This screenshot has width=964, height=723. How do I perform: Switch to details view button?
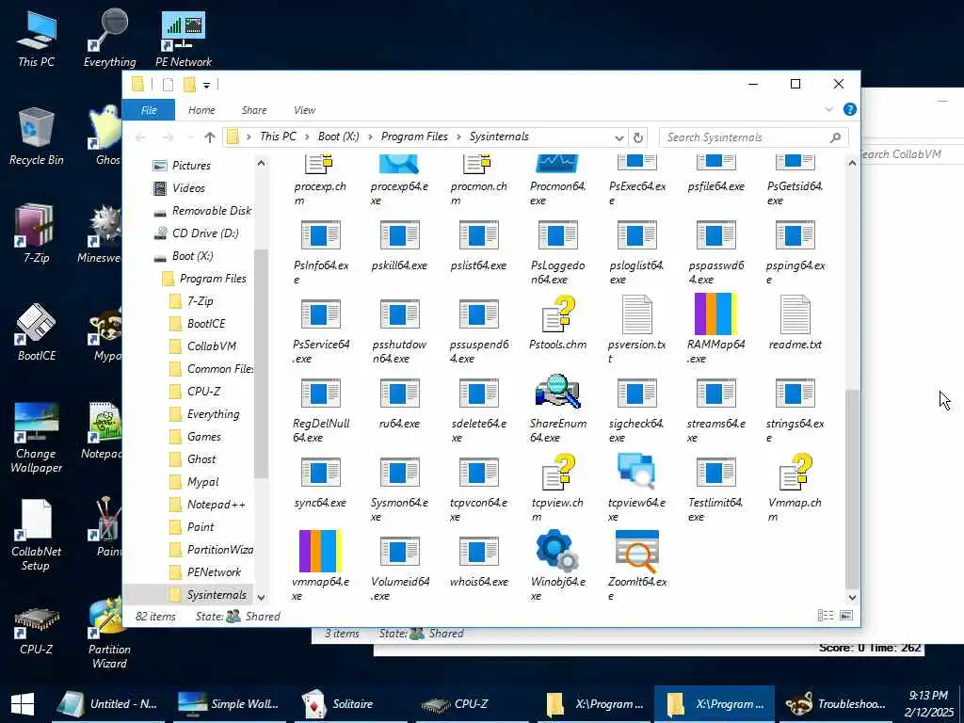pyautogui.click(x=825, y=616)
